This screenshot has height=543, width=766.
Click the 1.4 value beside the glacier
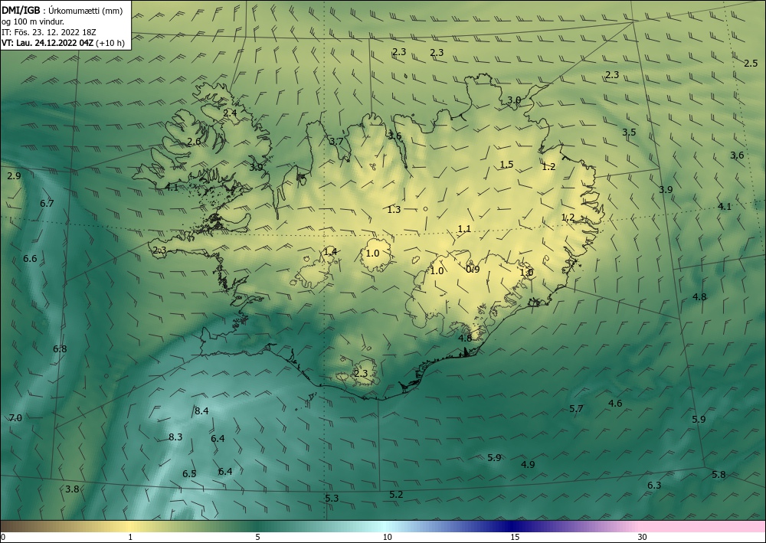coord(330,252)
